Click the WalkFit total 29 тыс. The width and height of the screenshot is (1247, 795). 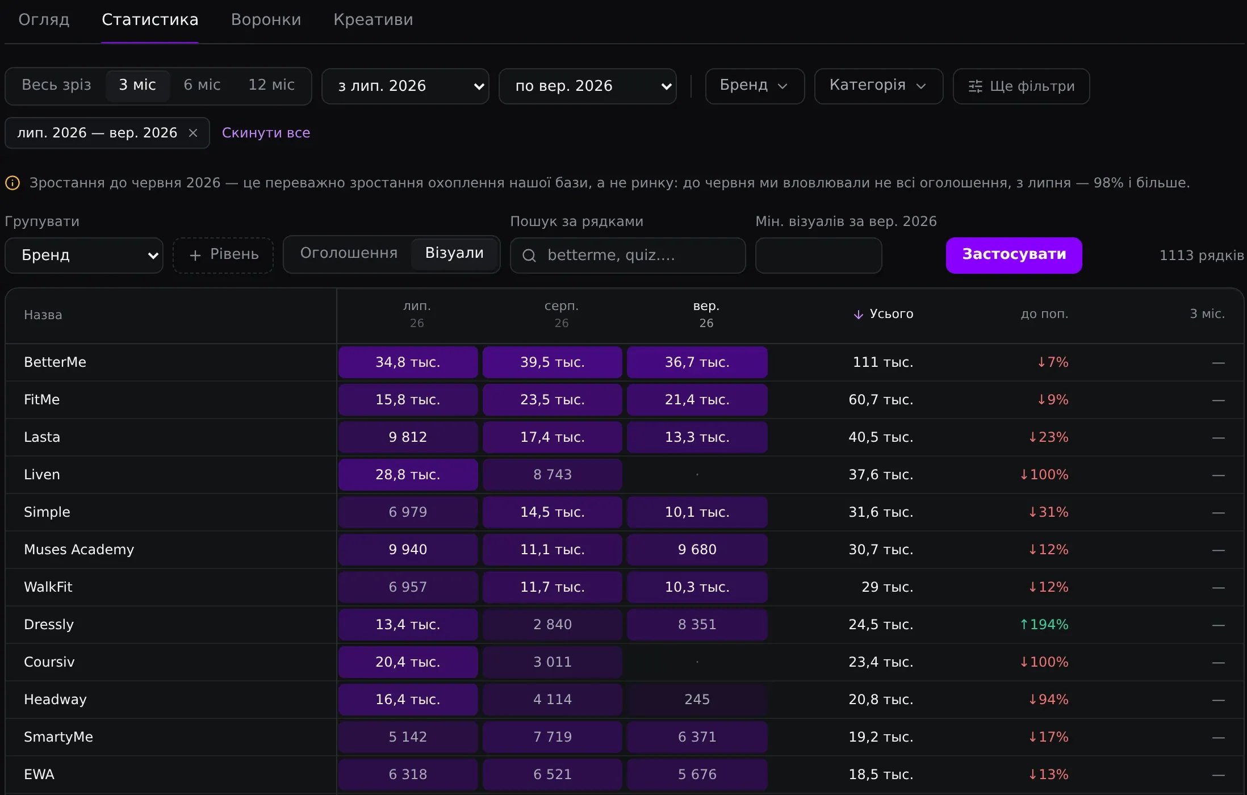(x=887, y=587)
